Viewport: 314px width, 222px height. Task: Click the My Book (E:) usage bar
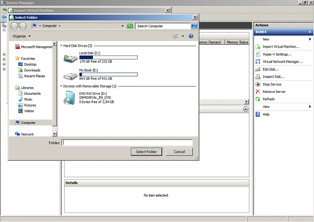coord(108,74)
